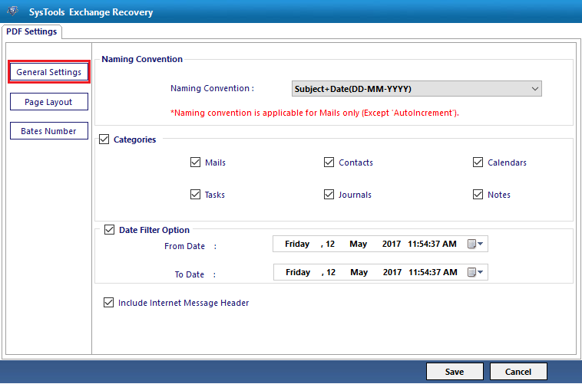
Task: Save the PDF settings
Action: (x=455, y=372)
